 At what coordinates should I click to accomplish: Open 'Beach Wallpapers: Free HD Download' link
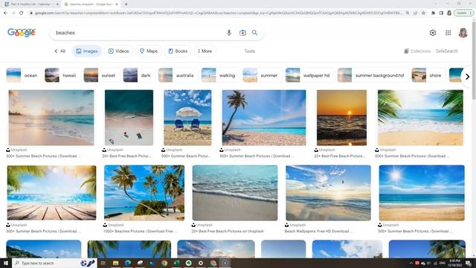click(318, 232)
